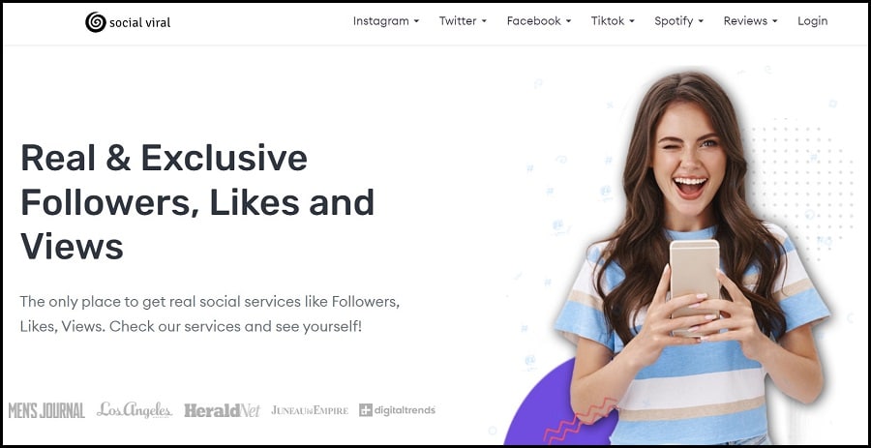The height and width of the screenshot is (448, 871).
Task: Click the Real & Exclusive Followers headline
Action: pyautogui.click(x=197, y=201)
